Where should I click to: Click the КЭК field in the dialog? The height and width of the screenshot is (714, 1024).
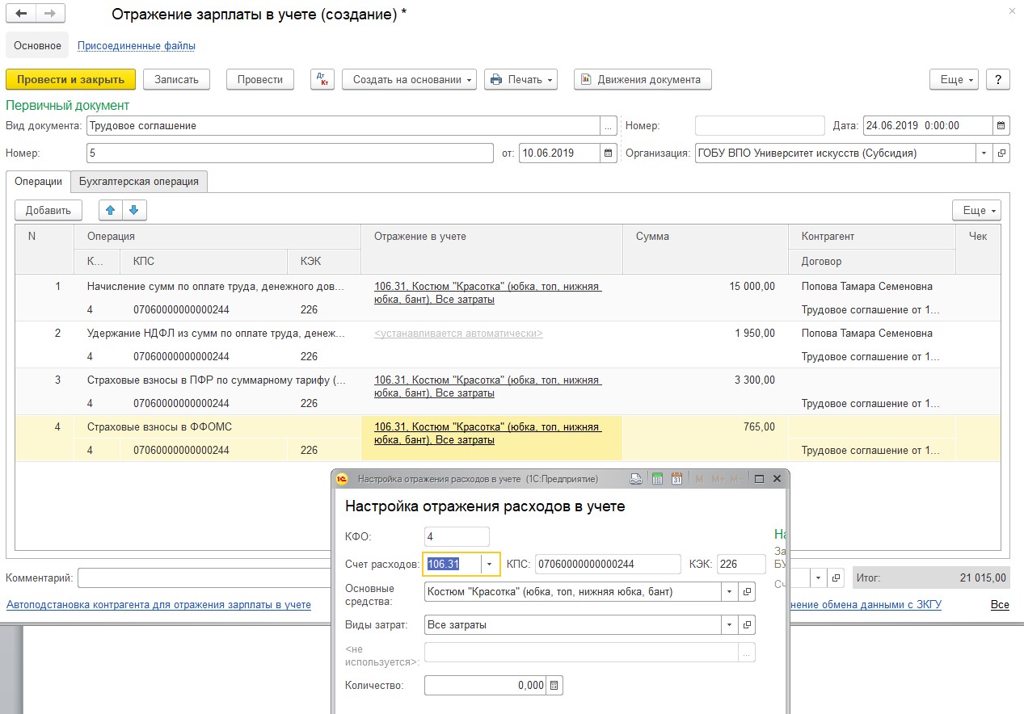741,564
